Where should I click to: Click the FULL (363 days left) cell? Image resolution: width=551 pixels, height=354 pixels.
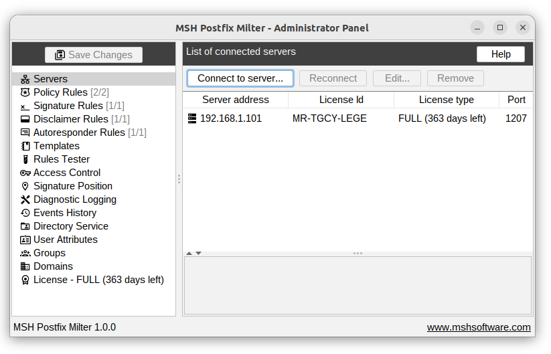tap(442, 118)
